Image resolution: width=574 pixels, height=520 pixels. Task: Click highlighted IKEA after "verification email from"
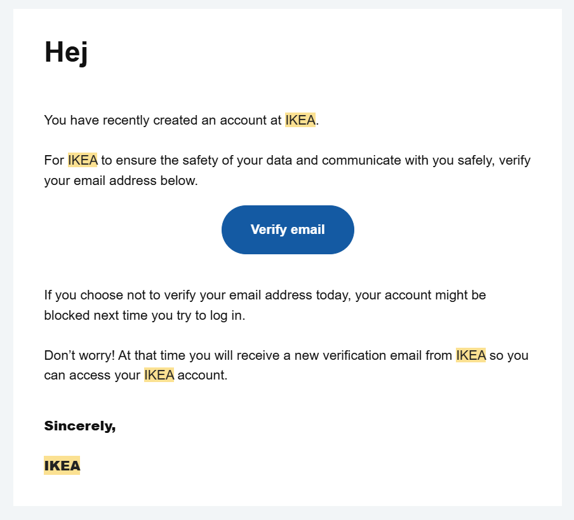click(471, 355)
